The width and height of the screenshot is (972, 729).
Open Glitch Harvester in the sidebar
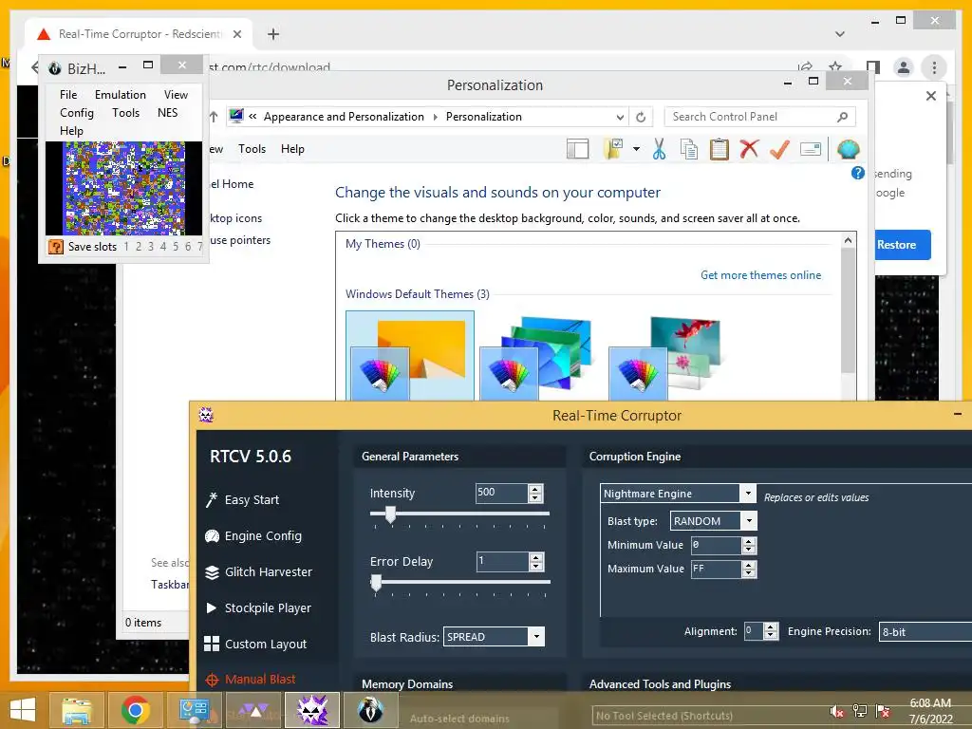[258, 571]
